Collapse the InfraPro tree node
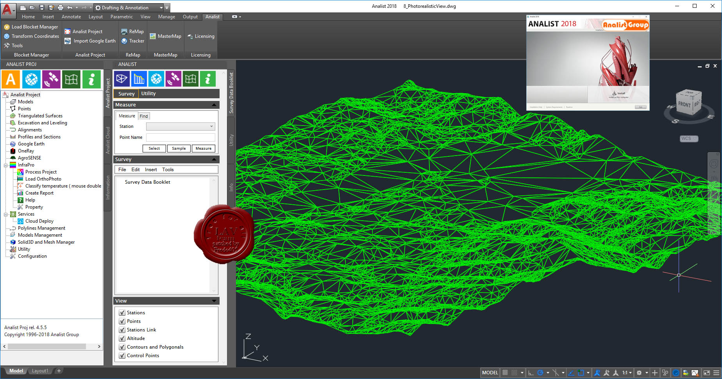The width and height of the screenshot is (722, 379). 6,165
